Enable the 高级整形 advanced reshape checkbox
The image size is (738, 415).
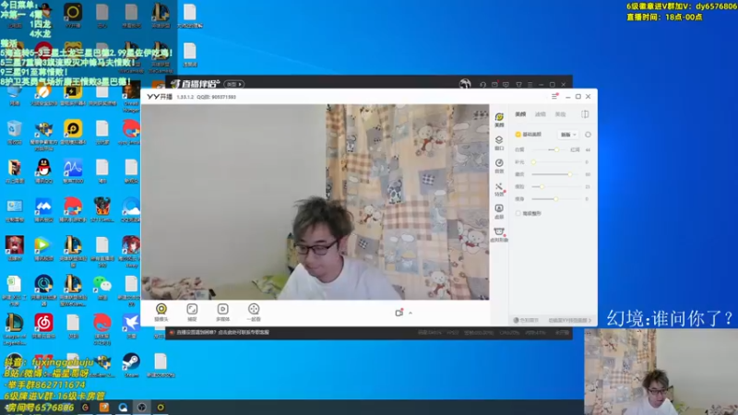pyautogui.click(x=518, y=213)
